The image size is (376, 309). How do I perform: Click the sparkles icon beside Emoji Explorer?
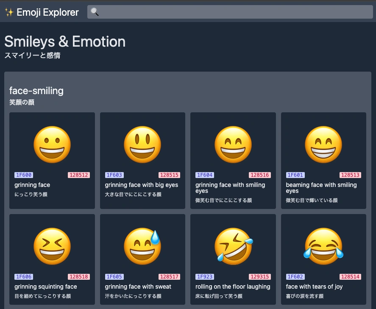[9, 12]
